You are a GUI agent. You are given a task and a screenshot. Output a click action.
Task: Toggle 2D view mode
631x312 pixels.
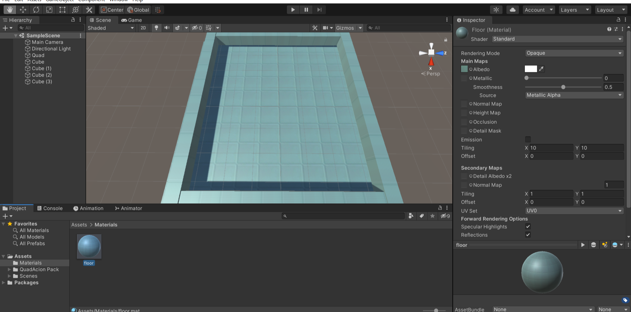[143, 28]
